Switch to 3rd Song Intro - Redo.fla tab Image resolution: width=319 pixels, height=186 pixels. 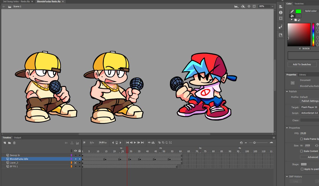[x=16, y=2]
